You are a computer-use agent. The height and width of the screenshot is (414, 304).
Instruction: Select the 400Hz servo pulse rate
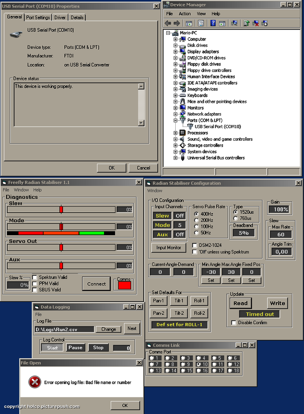(x=196, y=214)
